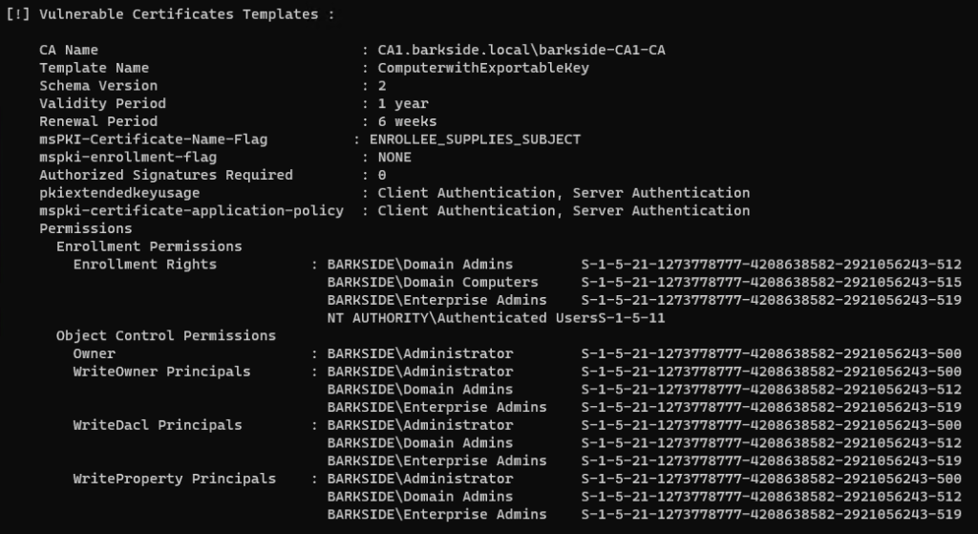The height and width of the screenshot is (534, 978).
Task: Click the WriteOwner Principals label
Action: [x=161, y=371]
